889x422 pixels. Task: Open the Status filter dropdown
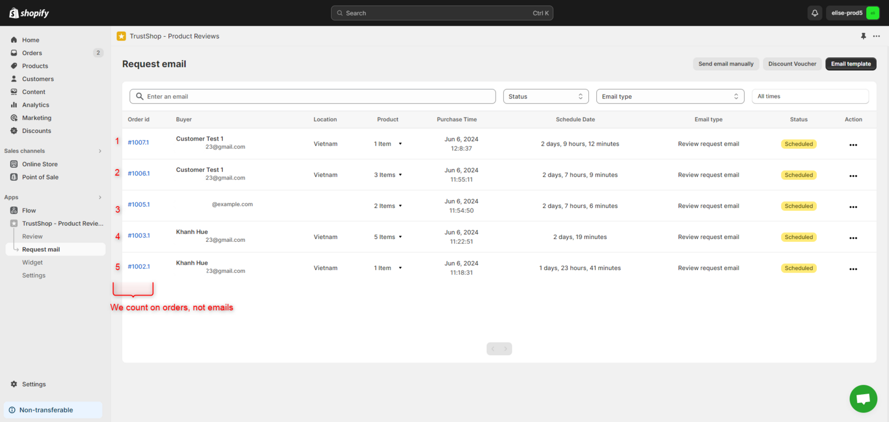pos(545,96)
